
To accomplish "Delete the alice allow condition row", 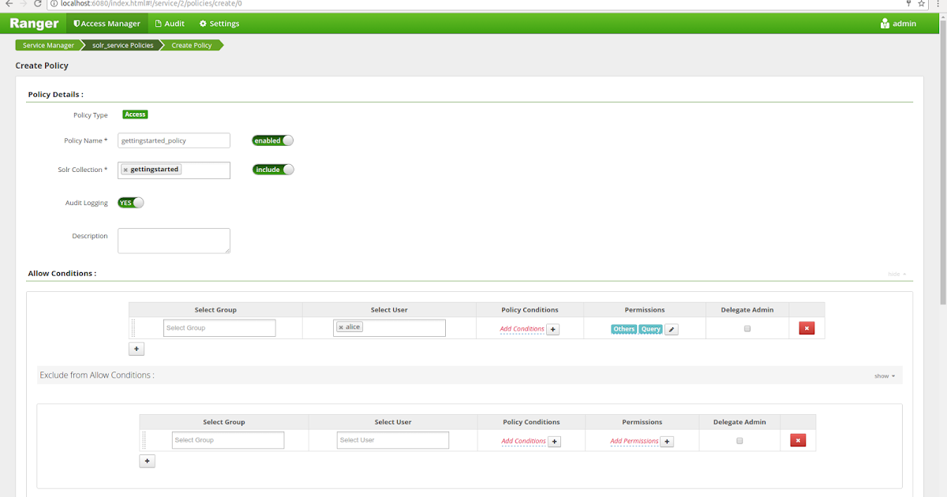I will pyautogui.click(x=806, y=327).
